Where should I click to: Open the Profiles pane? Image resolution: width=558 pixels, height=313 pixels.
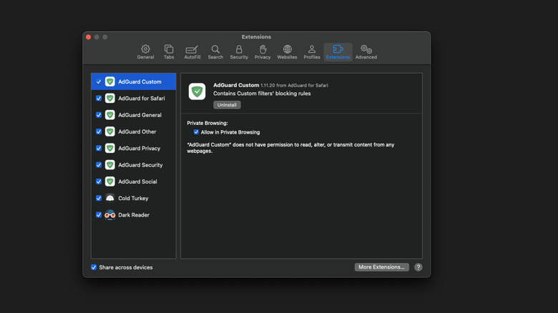tap(312, 52)
